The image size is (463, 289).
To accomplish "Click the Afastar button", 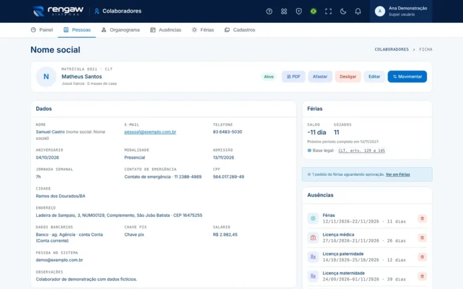I will click(320, 76).
